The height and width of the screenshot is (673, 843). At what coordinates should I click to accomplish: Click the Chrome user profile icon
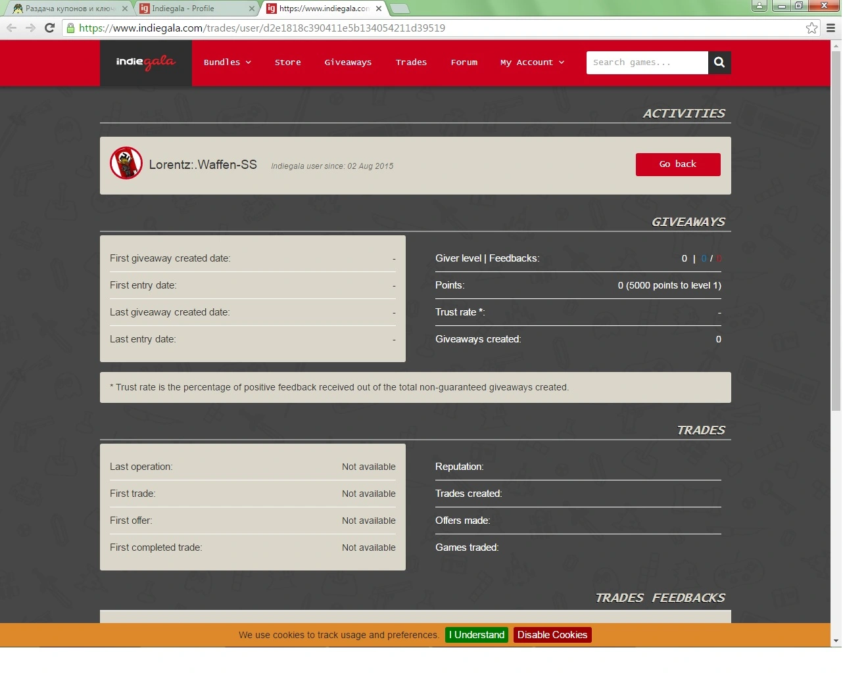click(x=759, y=5)
